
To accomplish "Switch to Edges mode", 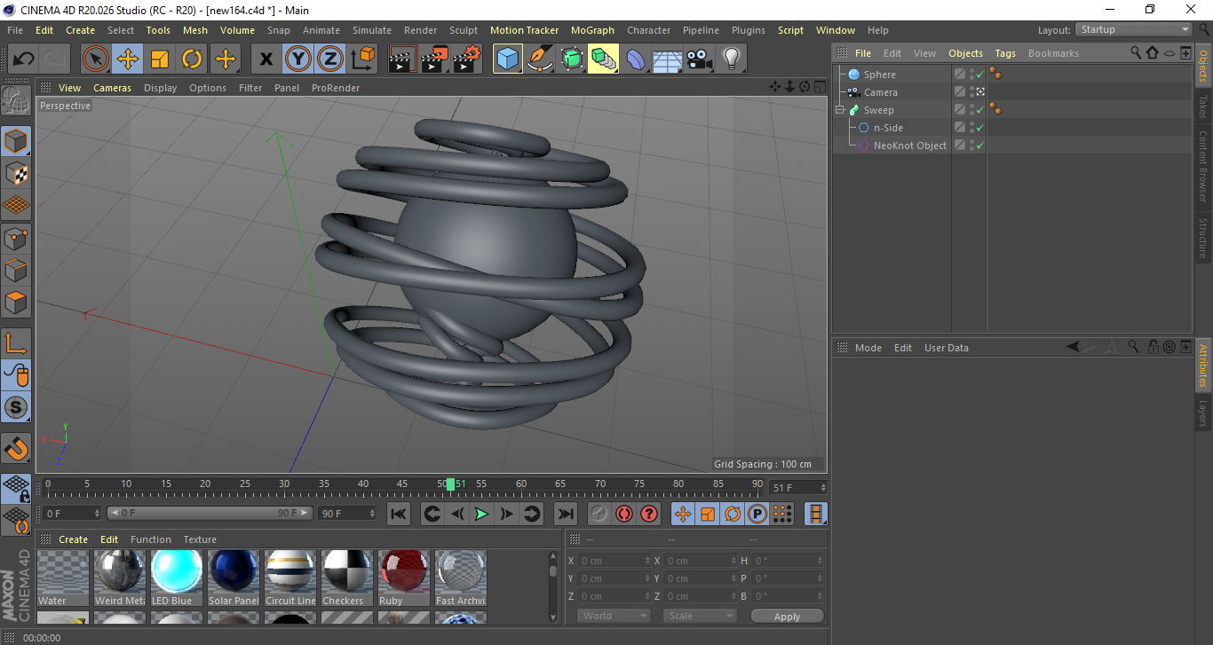I will (16, 270).
